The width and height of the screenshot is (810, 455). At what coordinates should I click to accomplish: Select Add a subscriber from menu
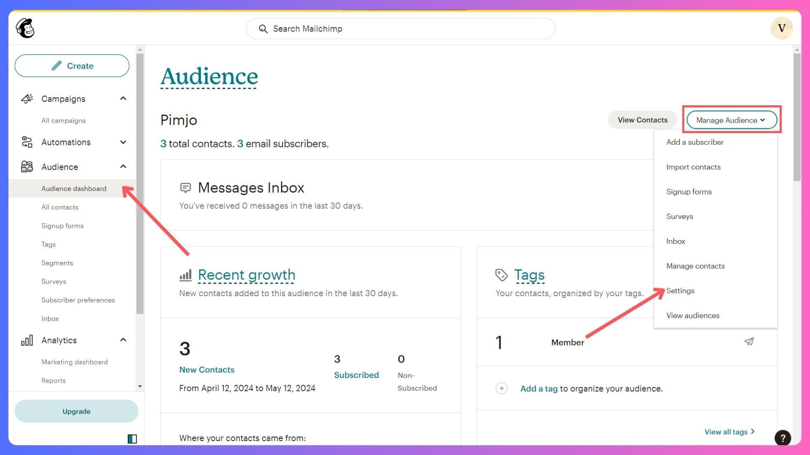(695, 142)
